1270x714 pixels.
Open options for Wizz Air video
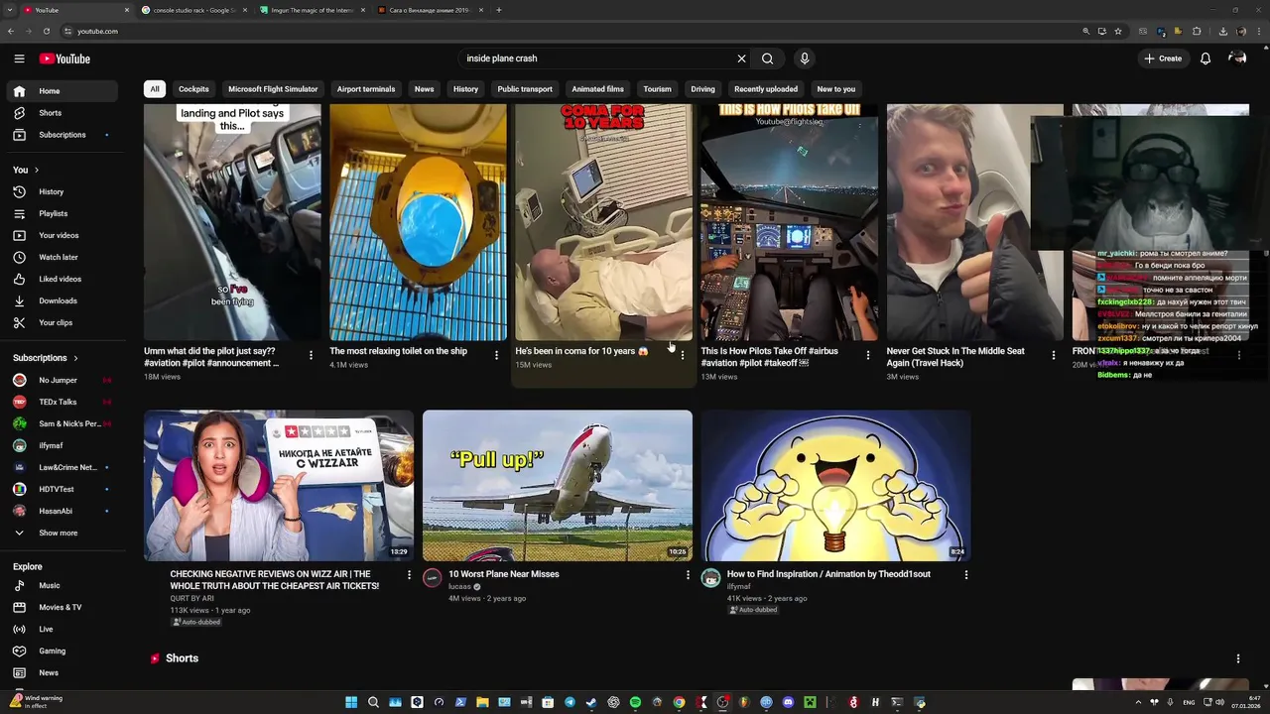(x=409, y=574)
